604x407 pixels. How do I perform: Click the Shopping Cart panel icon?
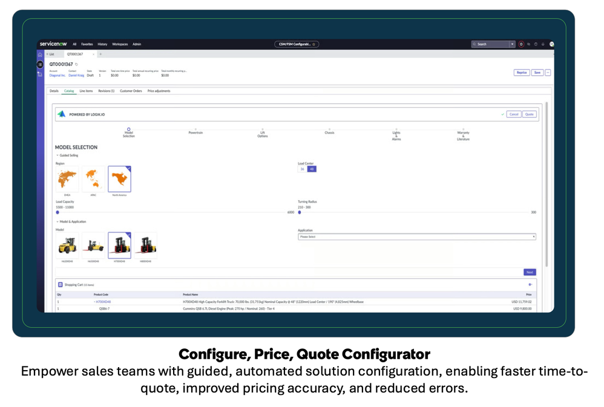coord(61,284)
